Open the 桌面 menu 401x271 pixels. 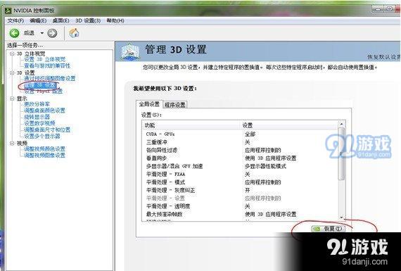pyautogui.click(x=61, y=20)
